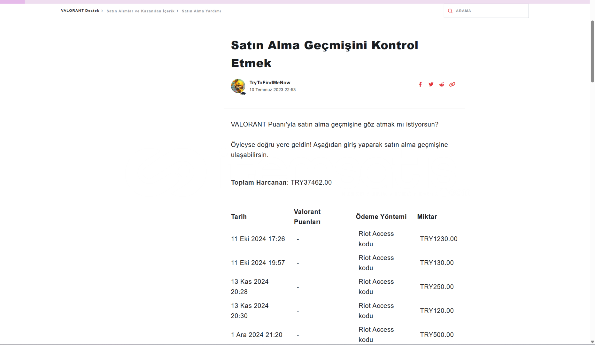Select total spent value TRY37462.00
The height and width of the screenshot is (345, 595).
tap(311, 182)
